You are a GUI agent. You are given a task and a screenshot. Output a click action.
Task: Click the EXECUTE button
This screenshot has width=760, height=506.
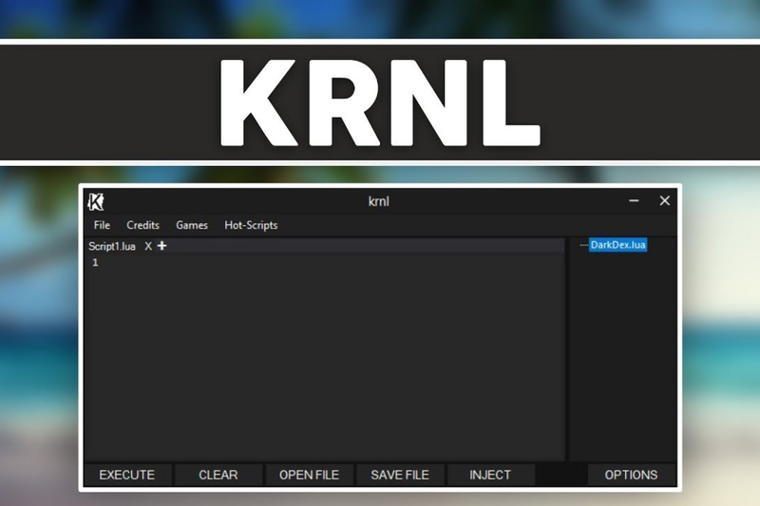pyautogui.click(x=127, y=475)
